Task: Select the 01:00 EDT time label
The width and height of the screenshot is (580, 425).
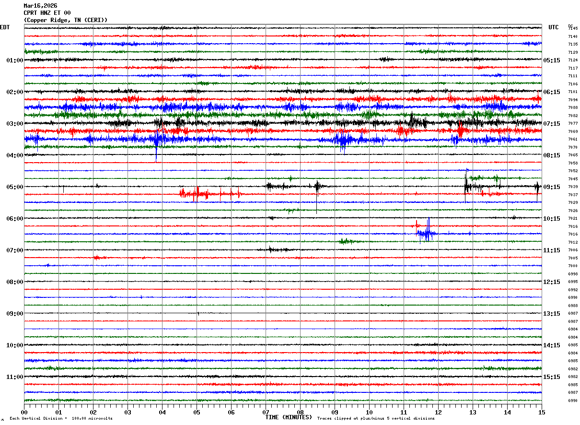Action: (x=15, y=60)
